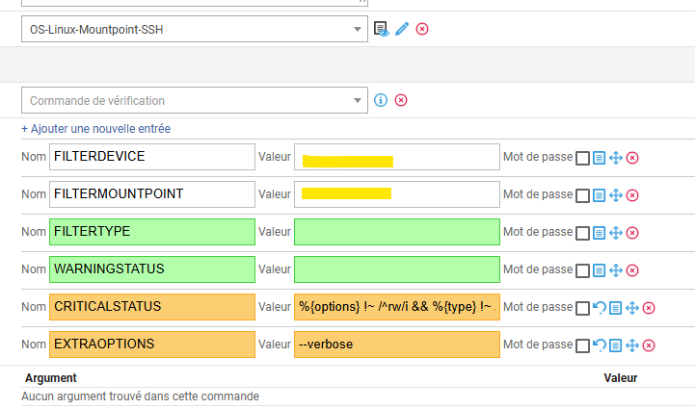Delete the WARNINGSTATUS macro row
This screenshot has height=409, width=695.
(x=632, y=270)
